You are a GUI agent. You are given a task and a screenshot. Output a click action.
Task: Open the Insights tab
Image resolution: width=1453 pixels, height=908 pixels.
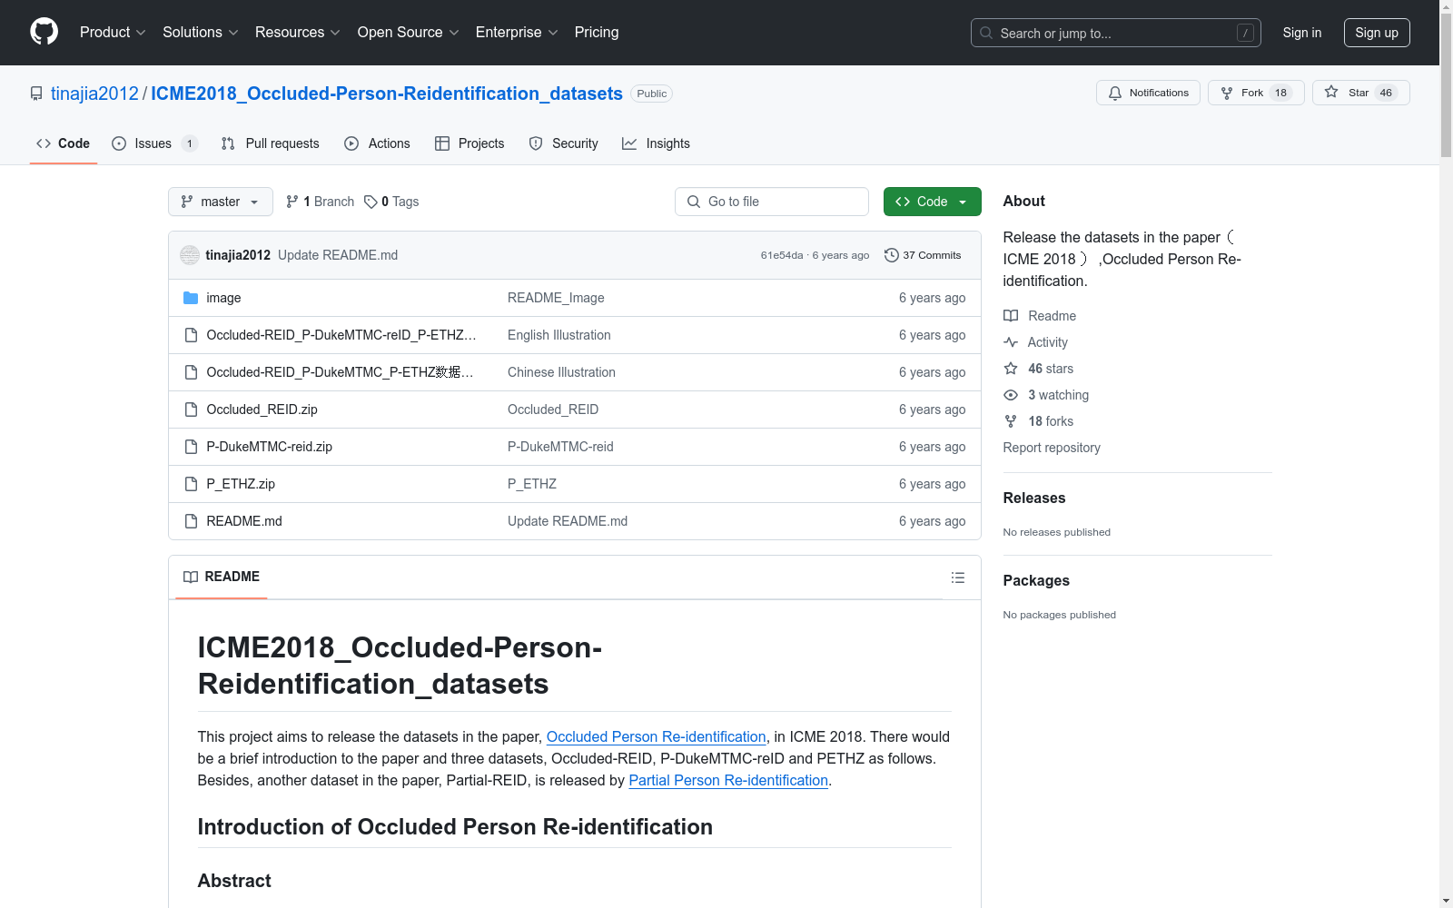656,143
